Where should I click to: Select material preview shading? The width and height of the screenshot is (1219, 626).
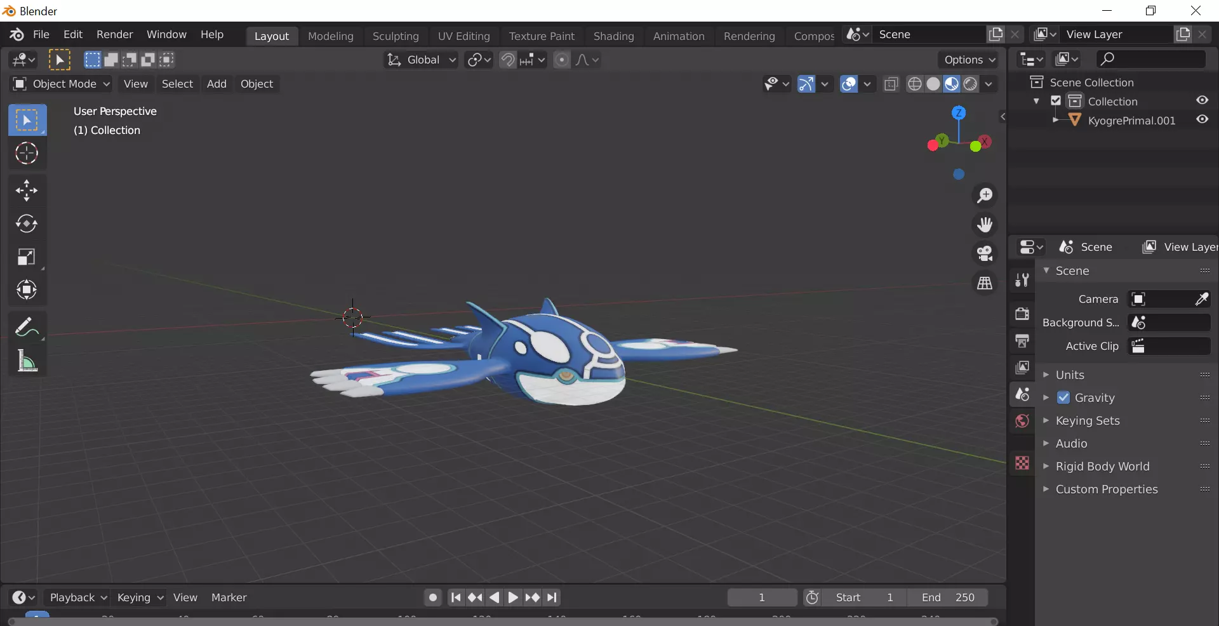(x=952, y=84)
